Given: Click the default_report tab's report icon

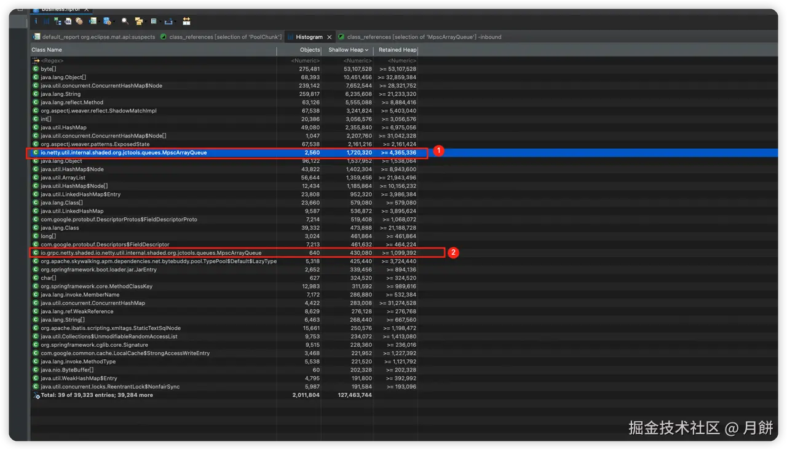Looking at the screenshot, I should coord(36,37).
